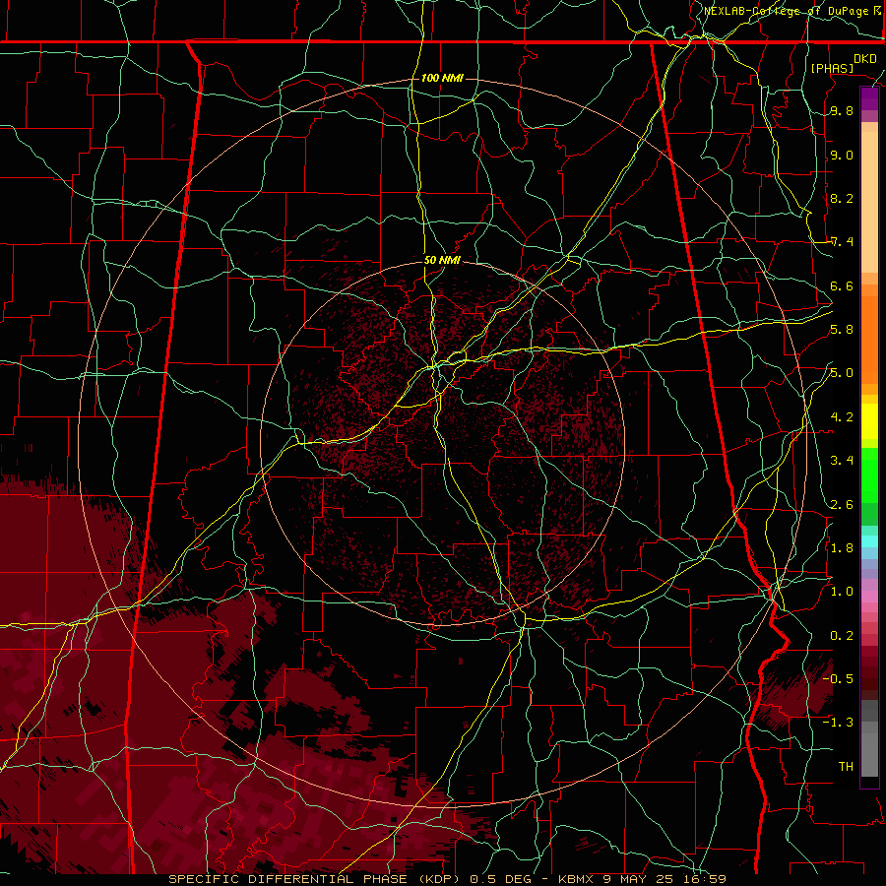Select the [PHAS] label above color bar
This screenshot has width=886, height=886.
point(832,68)
